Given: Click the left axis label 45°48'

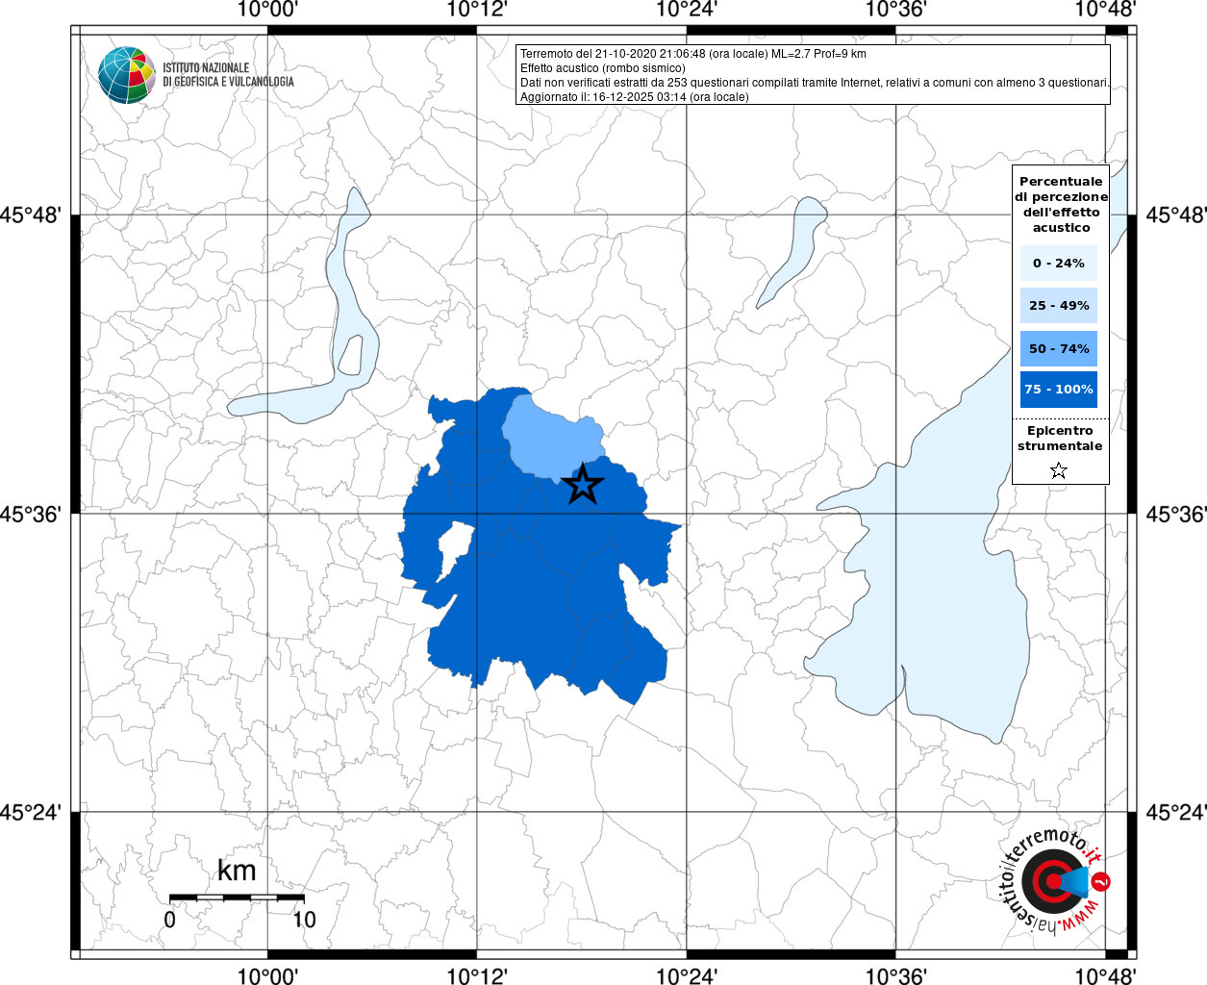Looking at the screenshot, I should (32, 215).
